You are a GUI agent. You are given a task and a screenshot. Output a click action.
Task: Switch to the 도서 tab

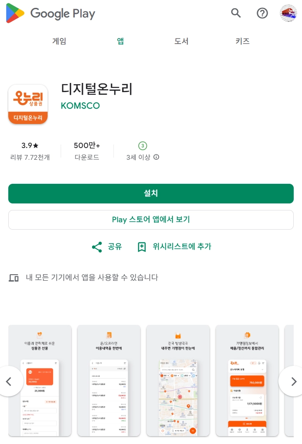point(181,41)
